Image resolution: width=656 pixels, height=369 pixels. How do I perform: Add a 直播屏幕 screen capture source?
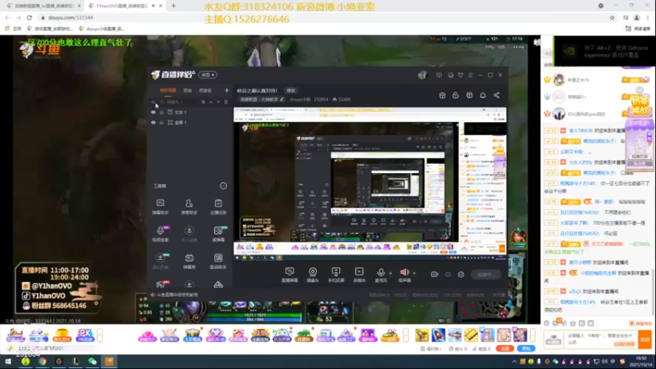pos(289,275)
